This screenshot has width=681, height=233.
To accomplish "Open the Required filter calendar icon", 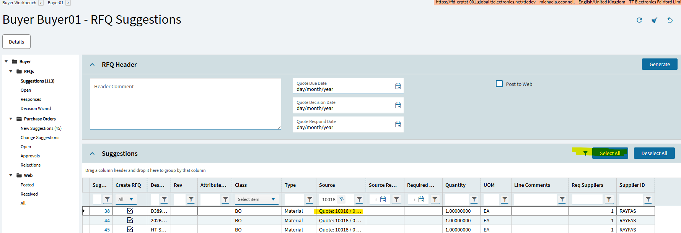I will pos(421,199).
